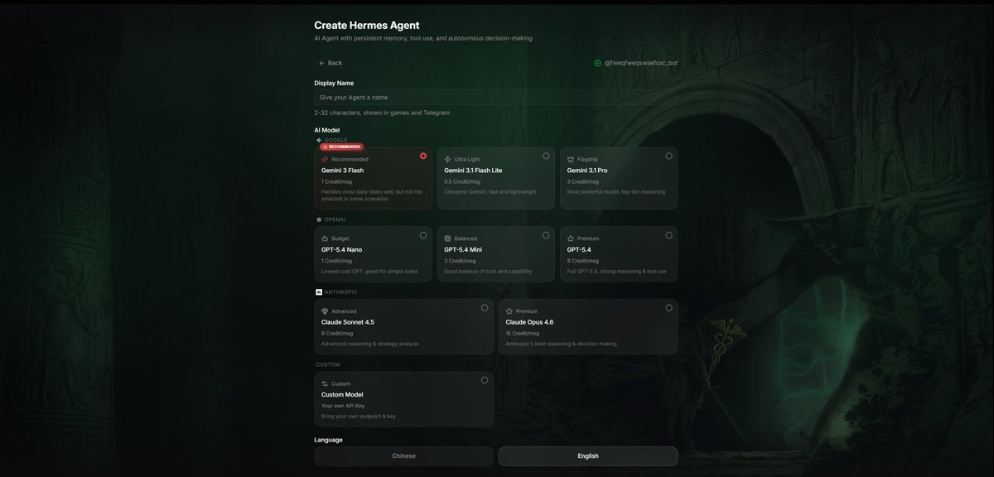The width and height of the screenshot is (994, 477).
Task: Click the GPT-5.4 Nano title
Action: tap(341, 249)
